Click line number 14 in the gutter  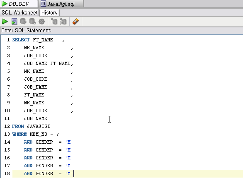click(7, 142)
